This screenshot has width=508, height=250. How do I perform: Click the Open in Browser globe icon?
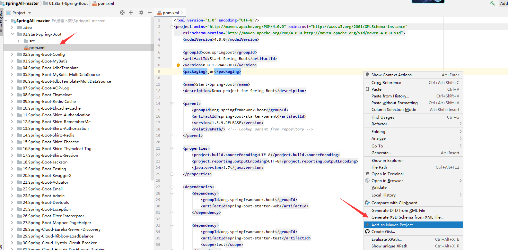point(367,180)
